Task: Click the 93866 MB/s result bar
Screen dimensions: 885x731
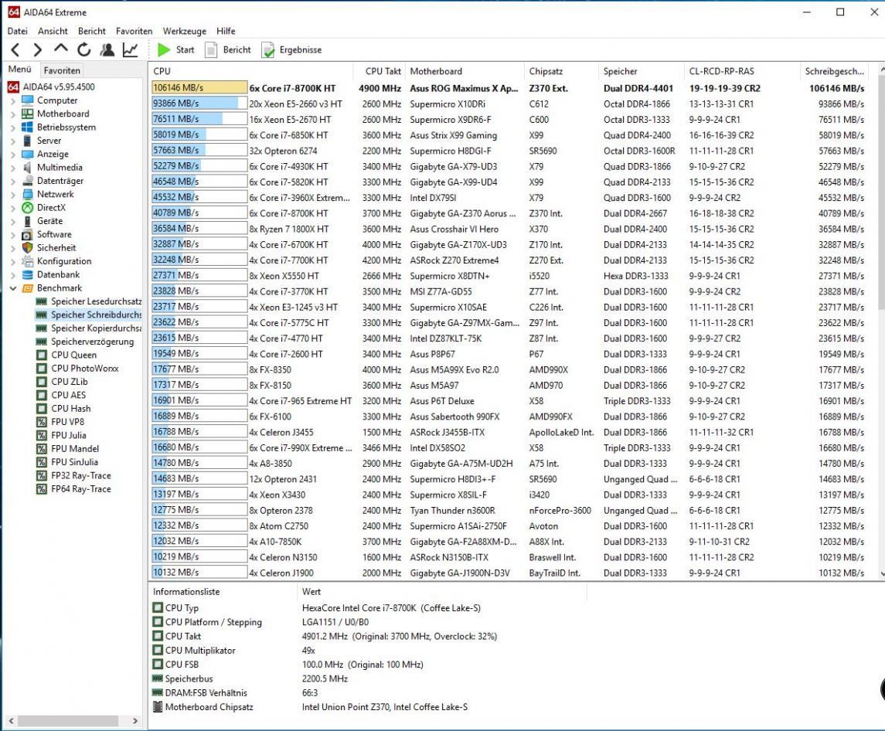Action: click(199, 104)
